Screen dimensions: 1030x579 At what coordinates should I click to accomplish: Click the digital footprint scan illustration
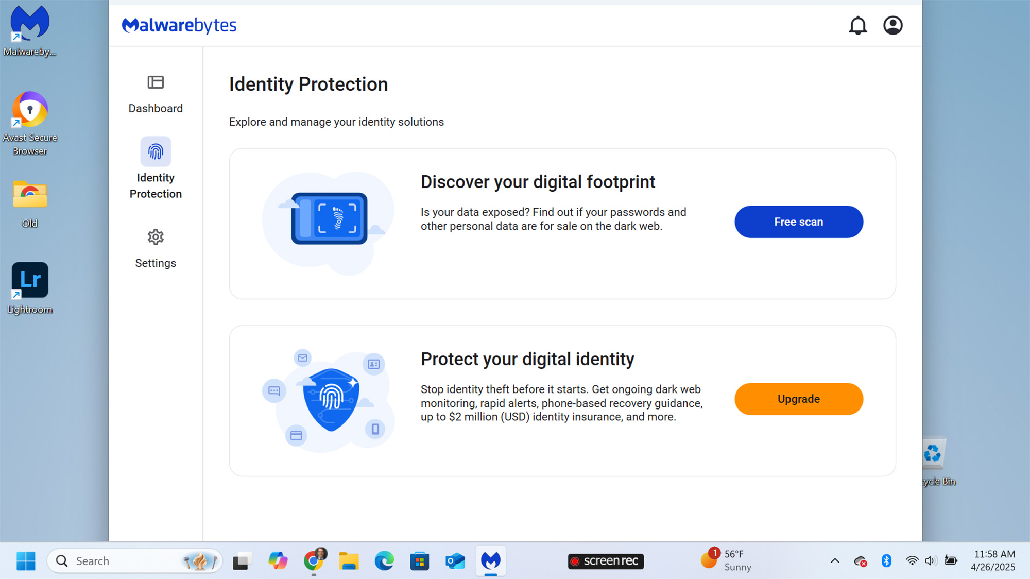tap(330, 219)
